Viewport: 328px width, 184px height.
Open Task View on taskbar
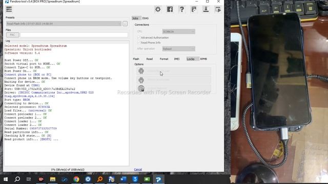pyautogui.click(x=29, y=179)
